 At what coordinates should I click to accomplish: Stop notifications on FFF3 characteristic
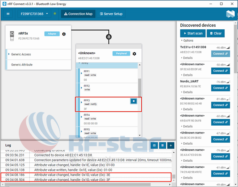pos(134,101)
